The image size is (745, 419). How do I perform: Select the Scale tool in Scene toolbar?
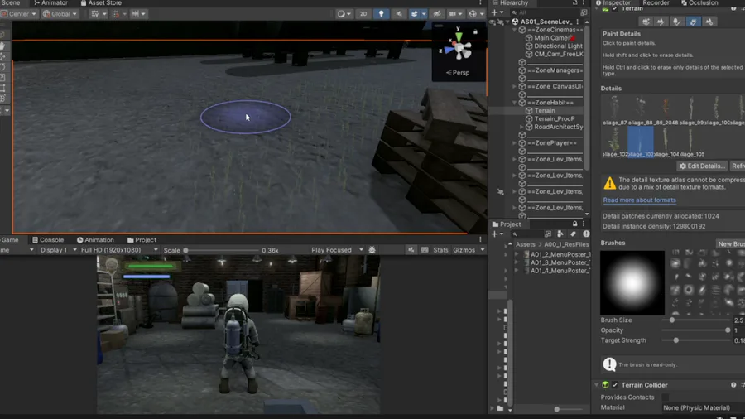click(2, 78)
